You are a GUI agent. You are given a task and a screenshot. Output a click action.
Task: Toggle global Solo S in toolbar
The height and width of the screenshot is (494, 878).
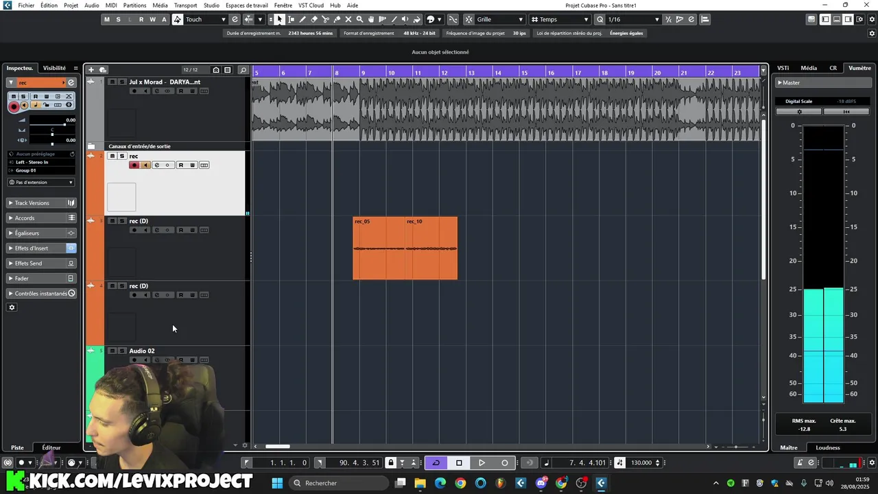point(118,19)
